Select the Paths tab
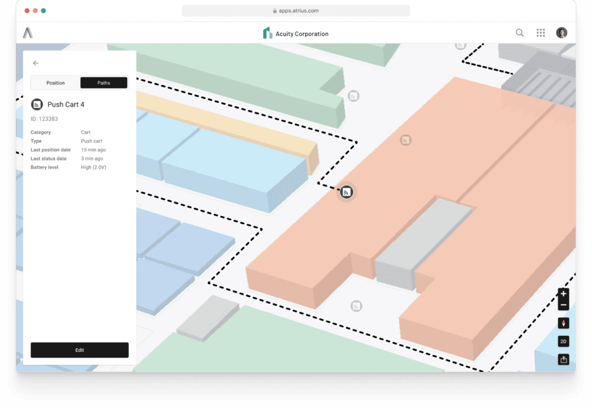592x408 pixels. [104, 83]
